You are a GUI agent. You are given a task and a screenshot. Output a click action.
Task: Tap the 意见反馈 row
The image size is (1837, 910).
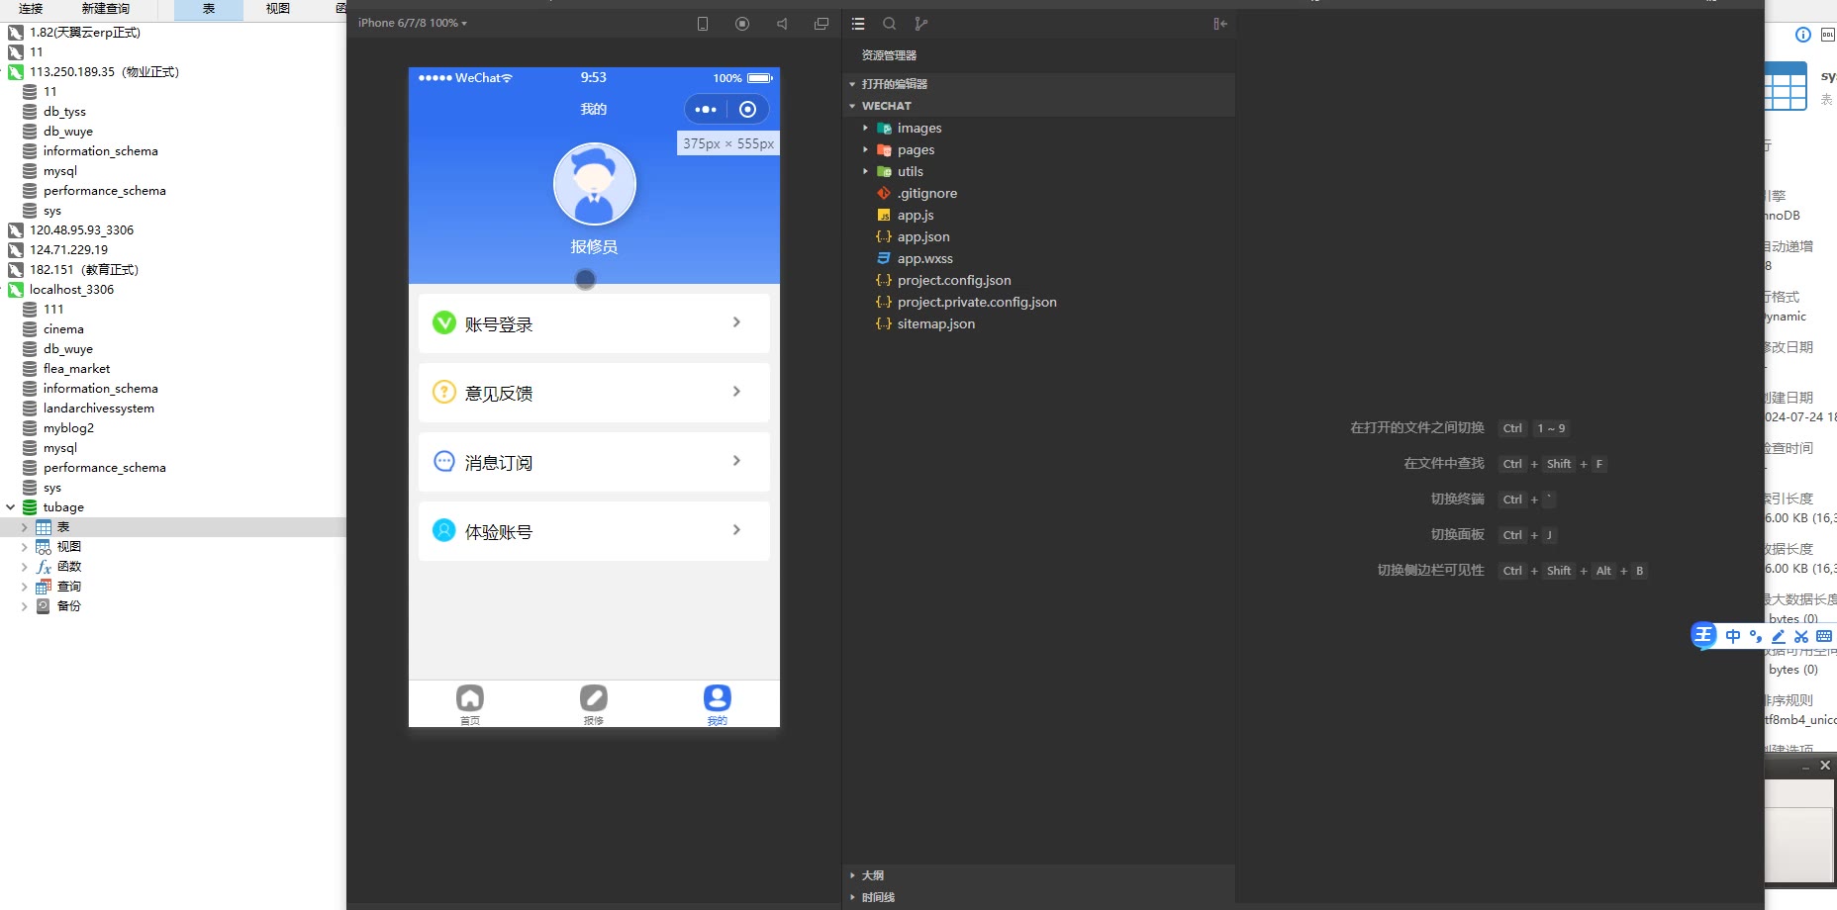(594, 393)
